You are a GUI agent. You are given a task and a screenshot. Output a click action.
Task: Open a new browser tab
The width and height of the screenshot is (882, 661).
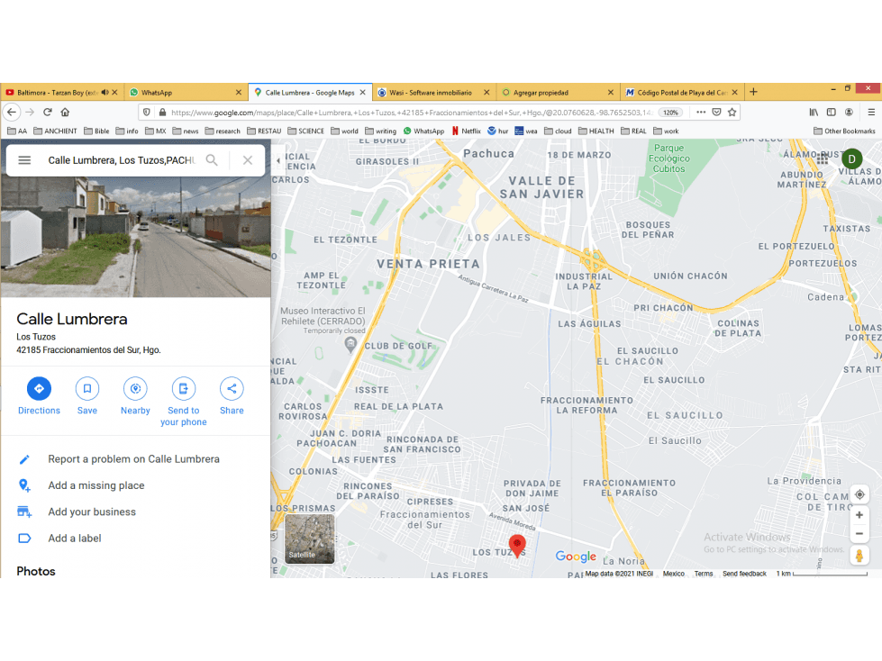(754, 92)
